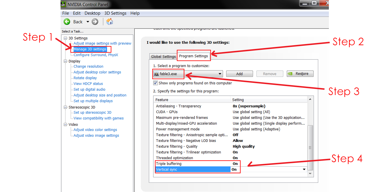Click the Setting column header
The width and height of the screenshot is (386, 192).
pyautogui.click(x=269, y=100)
